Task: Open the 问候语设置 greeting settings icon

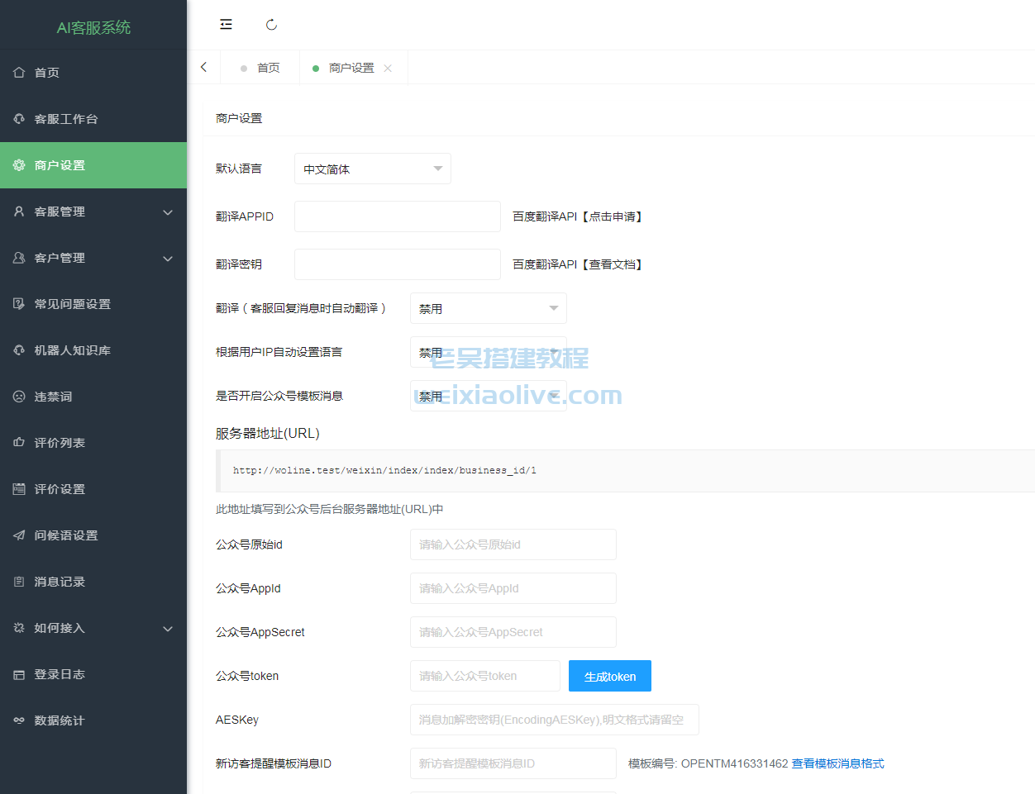Action: tap(18, 535)
